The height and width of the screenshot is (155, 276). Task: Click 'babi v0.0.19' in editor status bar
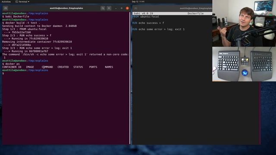tap(143, 13)
